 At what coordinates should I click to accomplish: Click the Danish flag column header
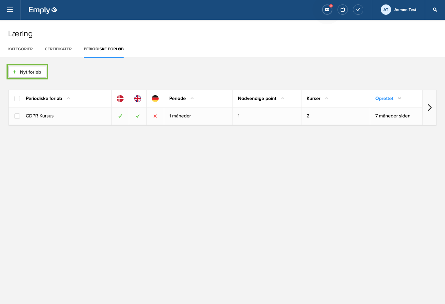(120, 99)
